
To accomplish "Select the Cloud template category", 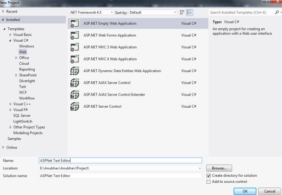I will pos(24,63).
